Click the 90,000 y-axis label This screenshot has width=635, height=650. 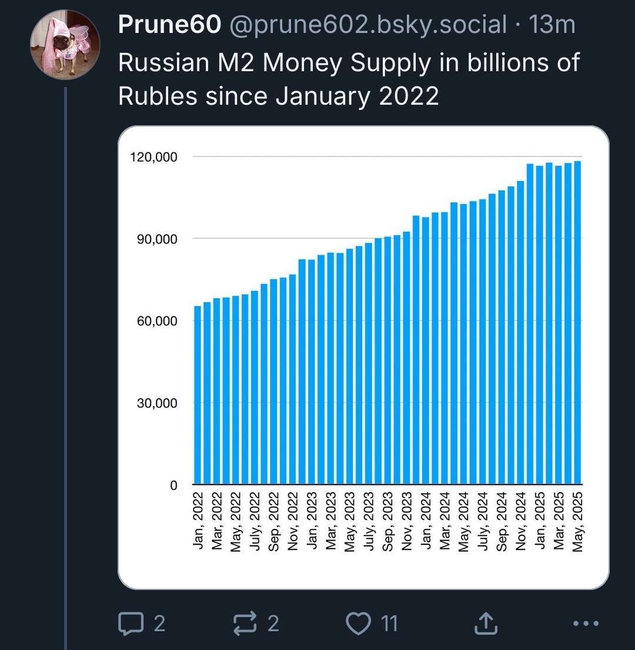[x=157, y=239]
